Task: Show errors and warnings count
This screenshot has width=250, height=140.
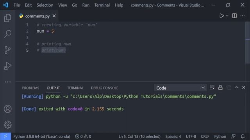Action: click(x=83, y=136)
